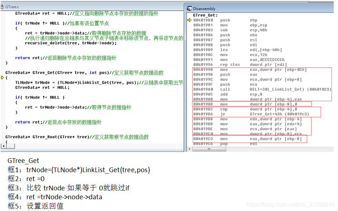338x211 pixels.
Task: Click the '框4: ret =trNode->node->data' line
Action: click(x=55, y=197)
